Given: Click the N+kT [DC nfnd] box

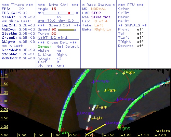Looking at the screenshot, I should (53, 38).
